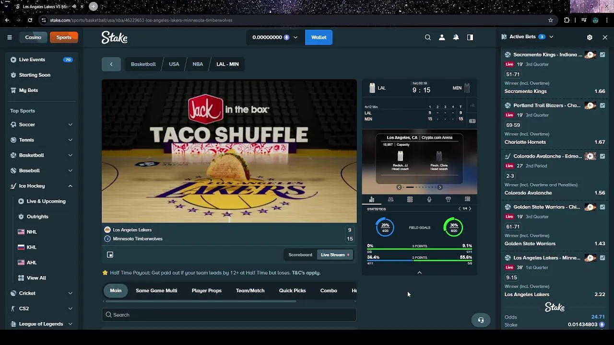Play stream for Colorado Avalanche bet
Image resolution: width=614 pixels, height=345 pixels.
590,156
